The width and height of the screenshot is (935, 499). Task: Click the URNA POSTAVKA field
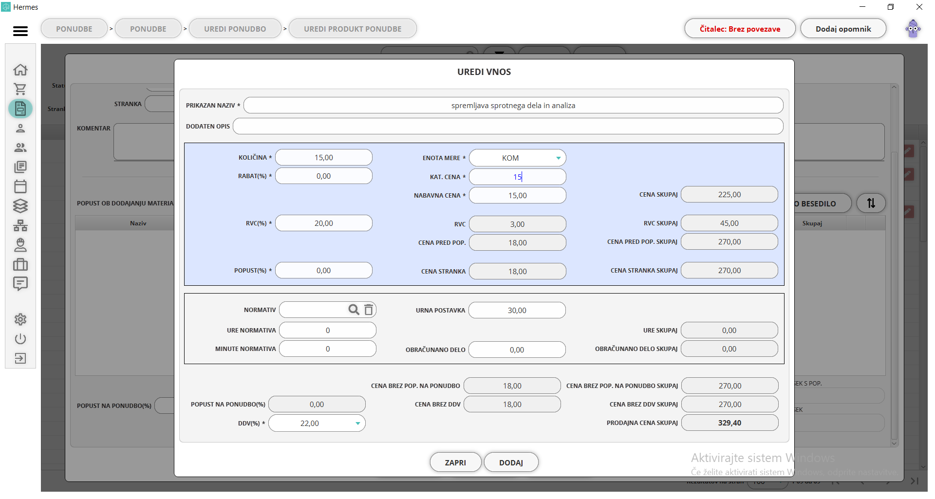tap(517, 310)
